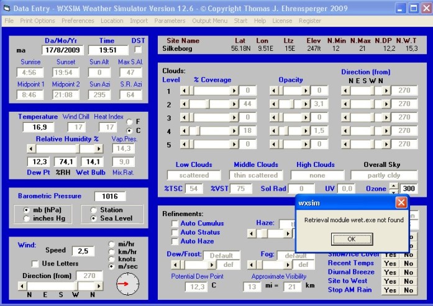433x306 pixels.
Task: Click right arrow of cloud level 3 coverage scrollbar
Action: pyautogui.click(x=234, y=117)
